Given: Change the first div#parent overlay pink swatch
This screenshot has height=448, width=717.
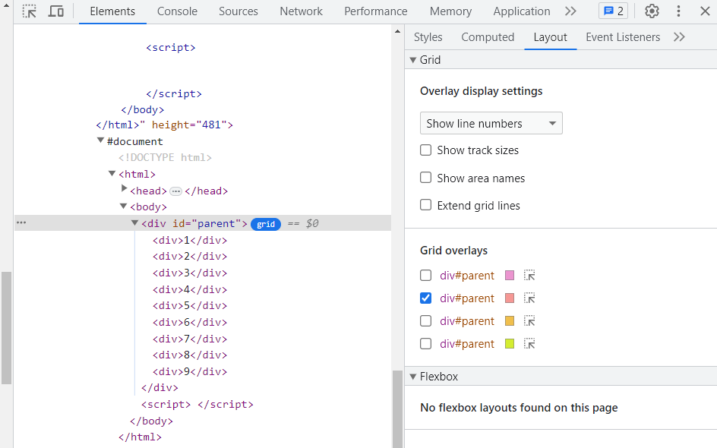Looking at the screenshot, I should [510, 276].
